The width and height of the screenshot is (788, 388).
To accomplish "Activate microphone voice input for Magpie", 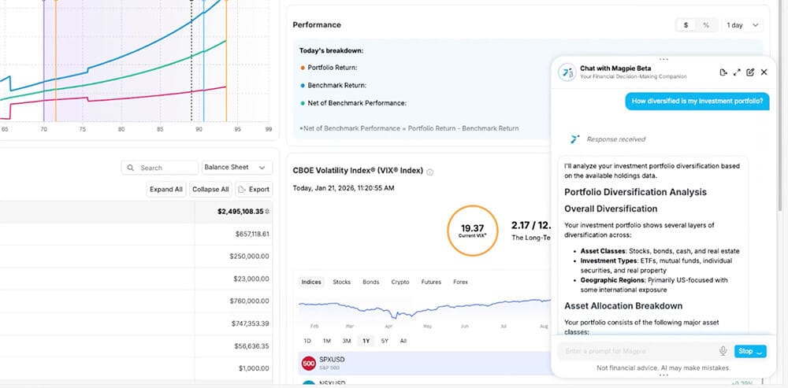I will tap(723, 351).
